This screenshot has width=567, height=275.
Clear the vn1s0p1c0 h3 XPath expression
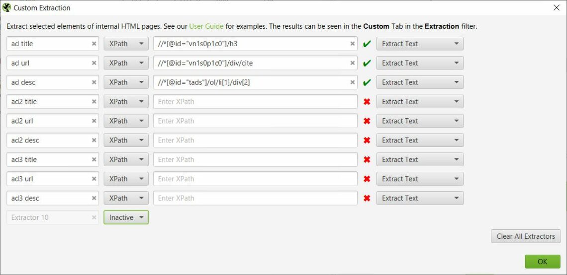pyautogui.click(x=353, y=44)
